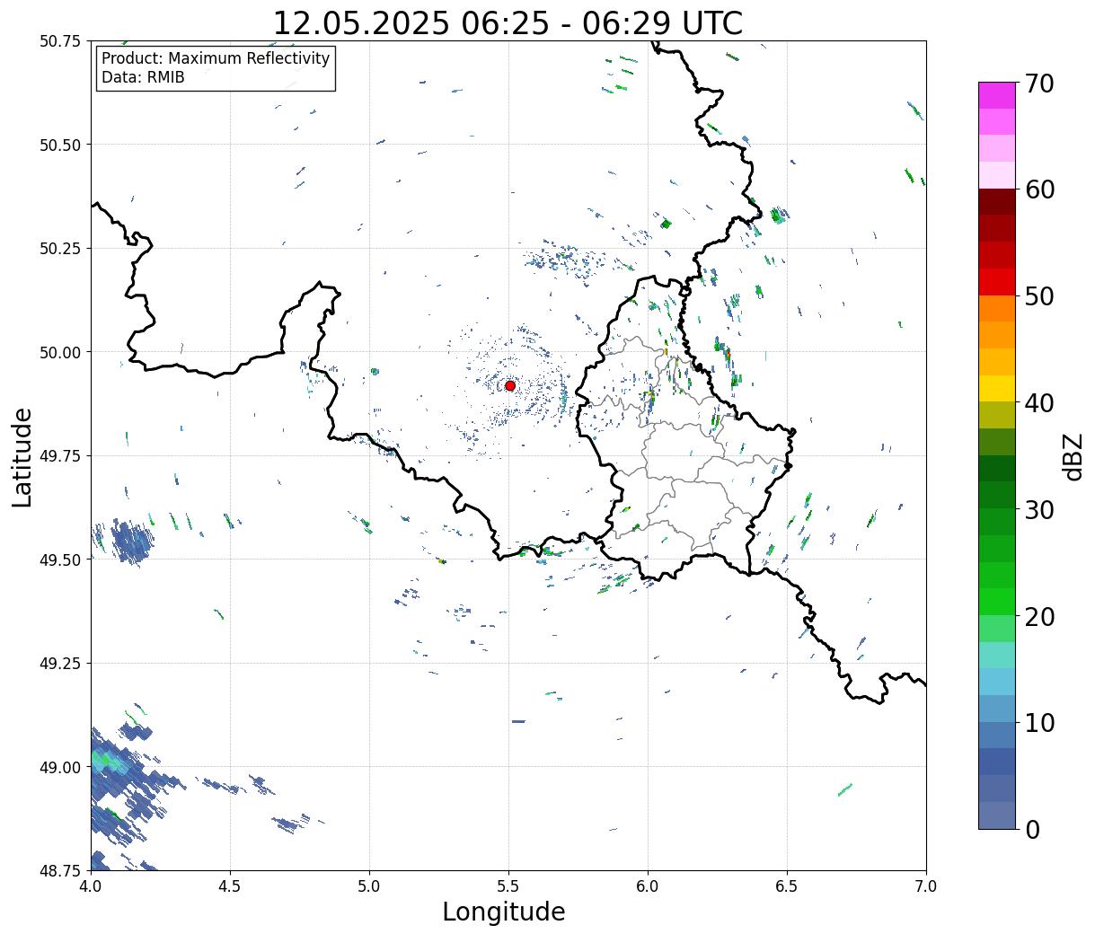The height and width of the screenshot is (934, 1095).
Task: Click the x-axis tick label 5.5
Action: click(x=508, y=886)
